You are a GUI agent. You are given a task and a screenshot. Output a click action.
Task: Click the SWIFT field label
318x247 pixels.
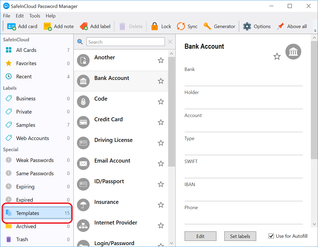click(x=191, y=161)
